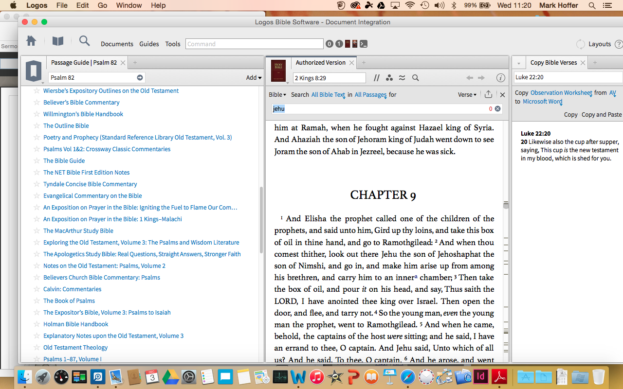
Task: Star Believer's Bible Commentary
Action: [x=36, y=103]
